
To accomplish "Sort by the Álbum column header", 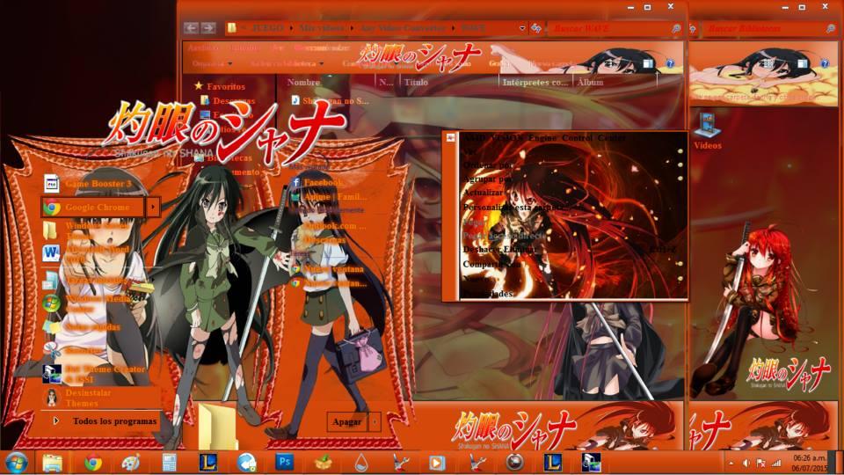I will click(x=590, y=82).
